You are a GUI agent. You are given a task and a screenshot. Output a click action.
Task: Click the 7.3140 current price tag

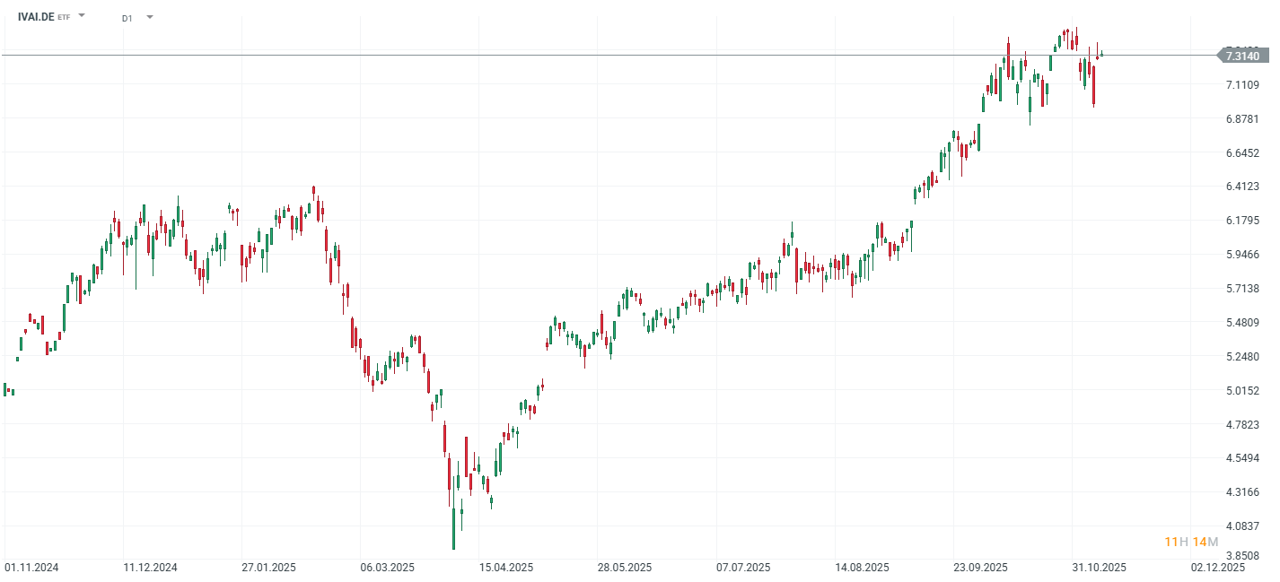click(x=1243, y=56)
